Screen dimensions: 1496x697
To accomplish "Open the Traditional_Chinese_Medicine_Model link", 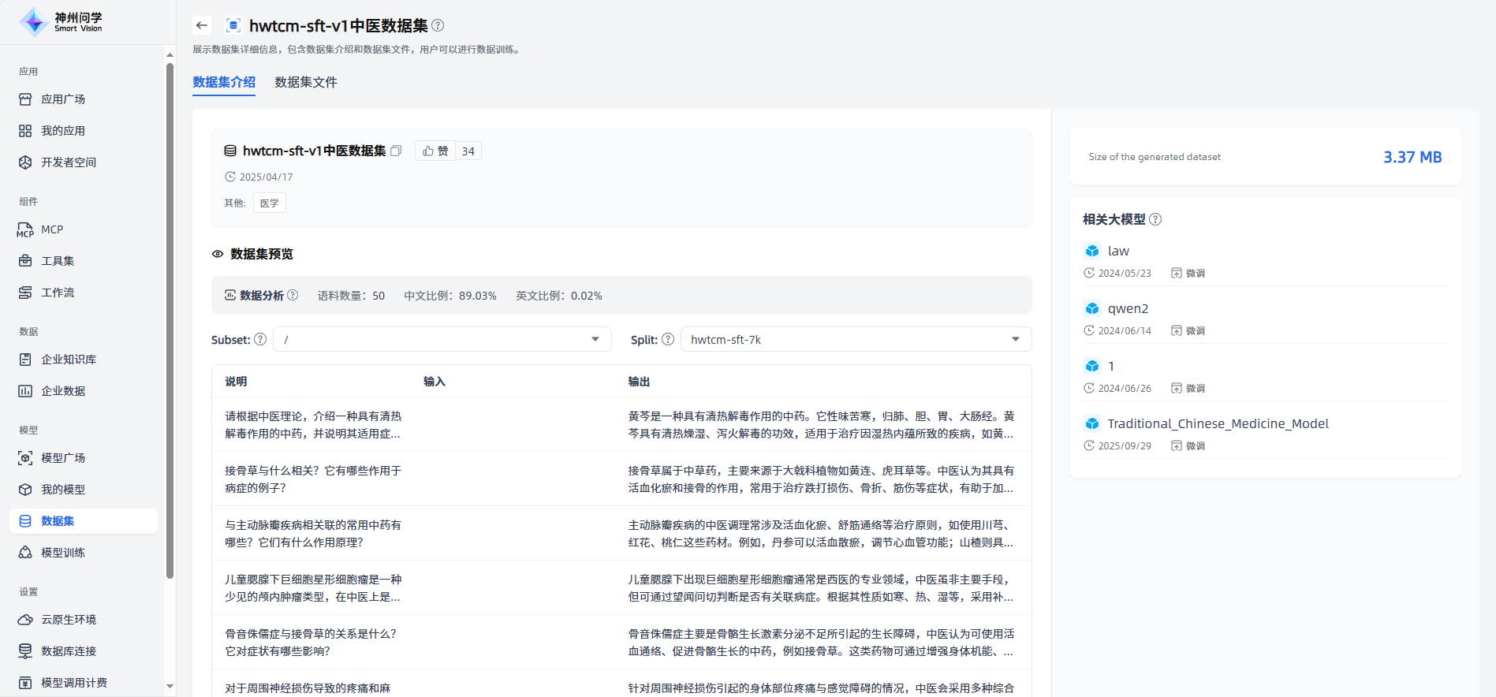I will pyautogui.click(x=1218, y=423).
